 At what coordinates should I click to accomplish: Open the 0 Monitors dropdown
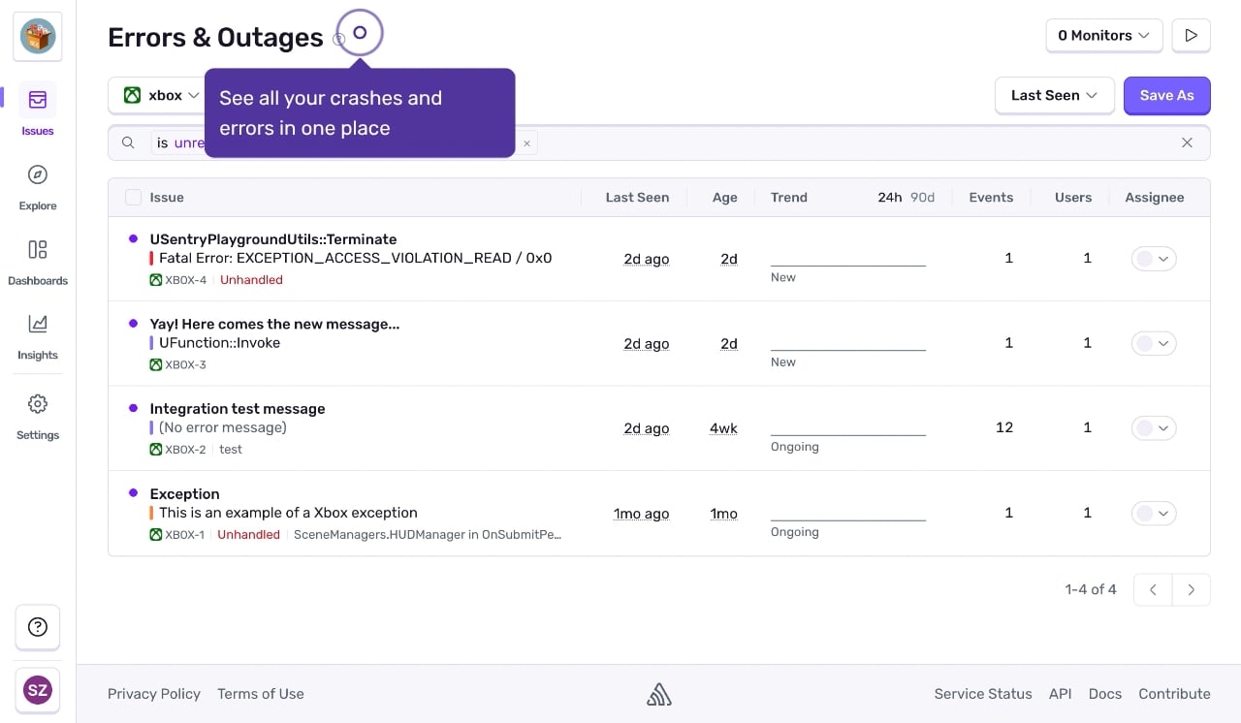click(x=1104, y=36)
